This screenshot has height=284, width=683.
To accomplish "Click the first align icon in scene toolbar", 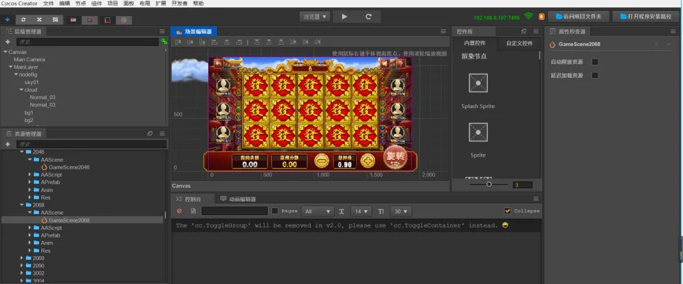I will tap(177, 42).
